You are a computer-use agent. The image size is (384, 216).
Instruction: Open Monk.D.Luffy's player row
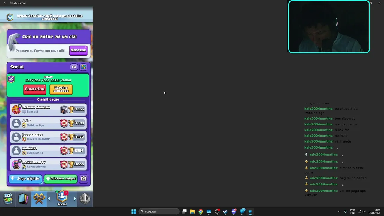(x=48, y=164)
